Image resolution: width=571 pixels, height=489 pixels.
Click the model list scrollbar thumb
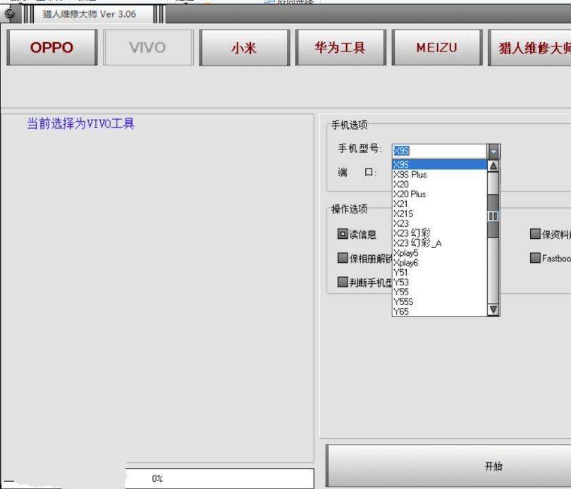click(493, 216)
